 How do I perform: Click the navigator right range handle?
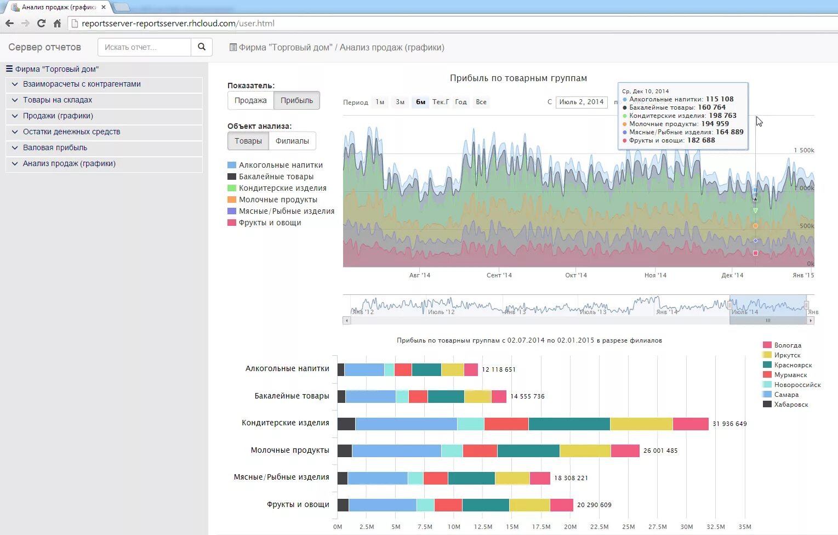pyautogui.click(x=806, y=305)
